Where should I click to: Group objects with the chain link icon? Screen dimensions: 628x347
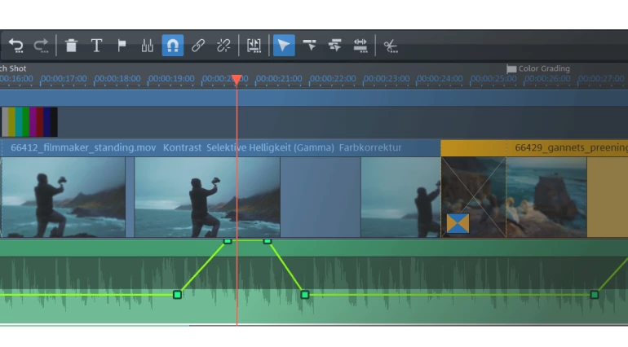pos(198,46)
